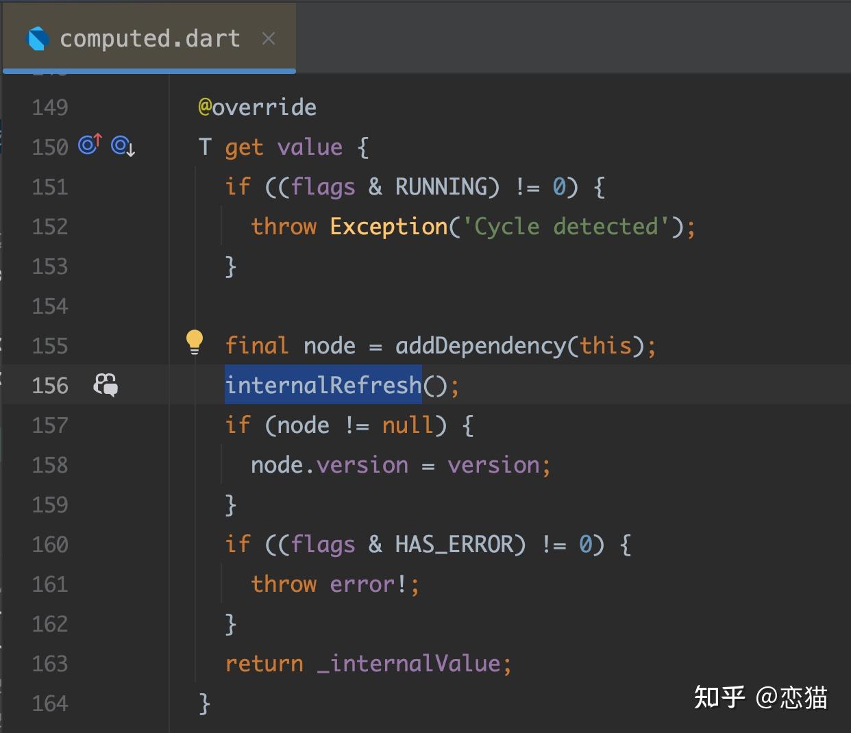Click the highlighted internalRefresh call
The width and height of the screenshot is (851, 733).
tap(323, 386)
